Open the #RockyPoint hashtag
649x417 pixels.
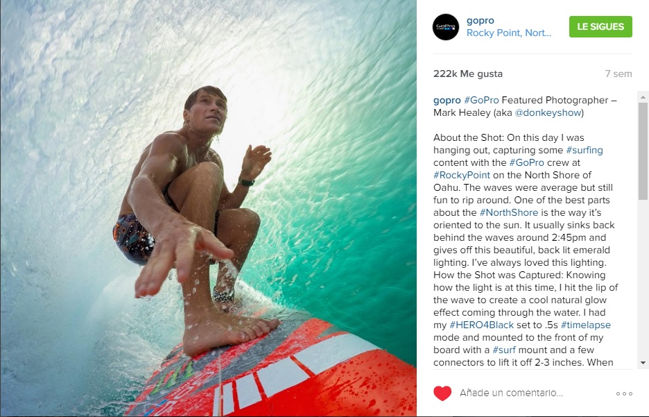[462, 175]
